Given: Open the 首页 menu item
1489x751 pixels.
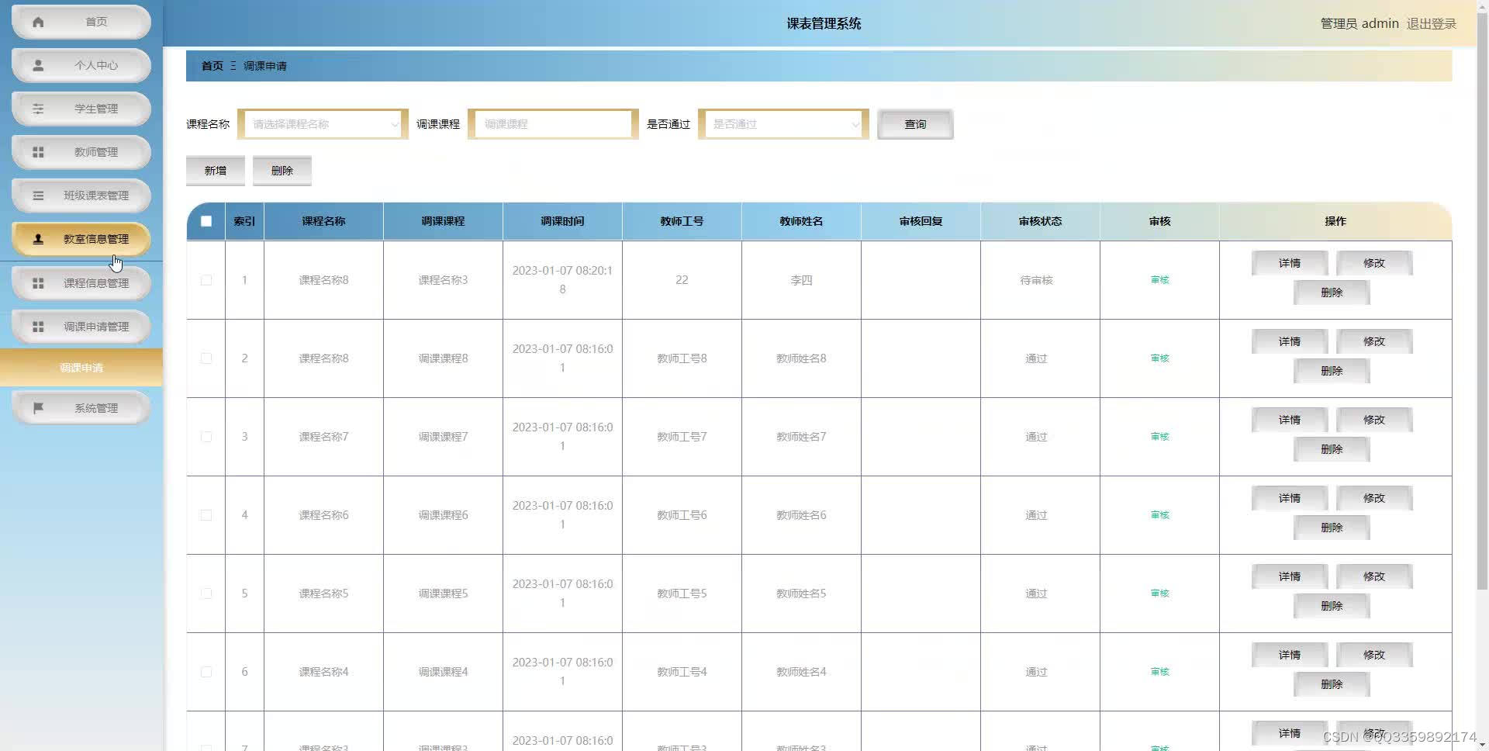Looking at the screenshot, I should (x=81, y=22).
